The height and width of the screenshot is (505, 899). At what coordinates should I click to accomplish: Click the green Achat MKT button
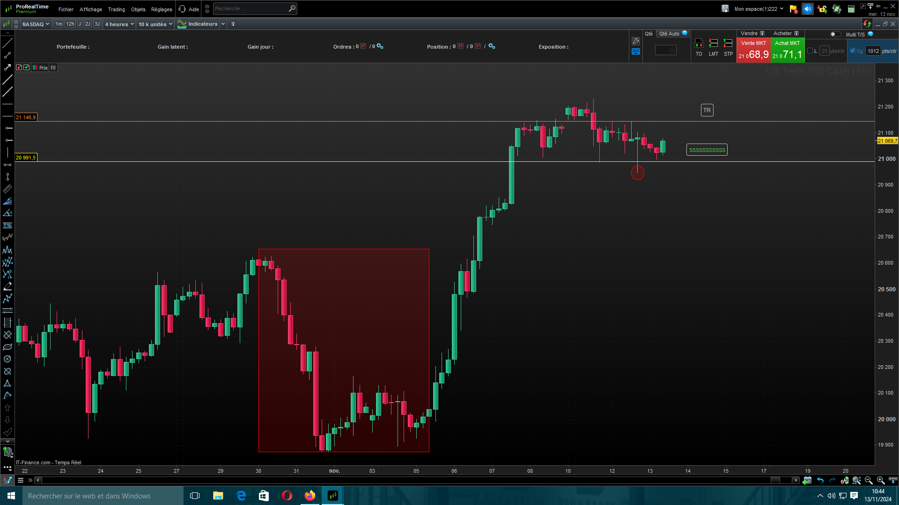787,50
